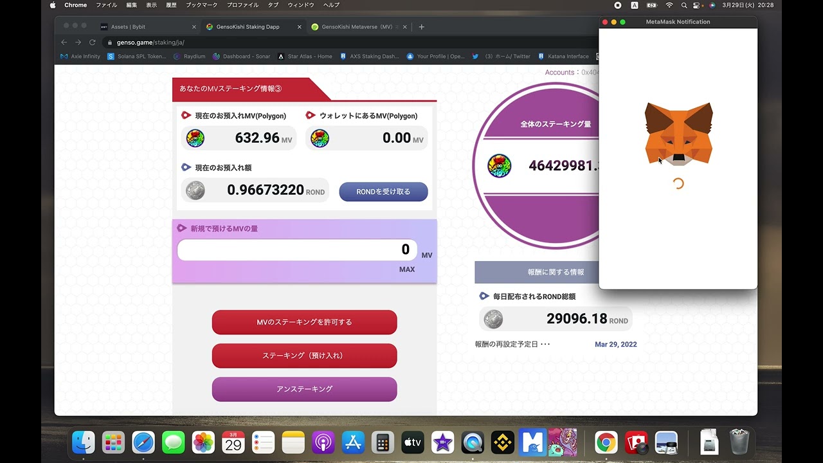Click screen recording stop icon in menu bar
Screen dimensions: 823x463
[618, 5]
